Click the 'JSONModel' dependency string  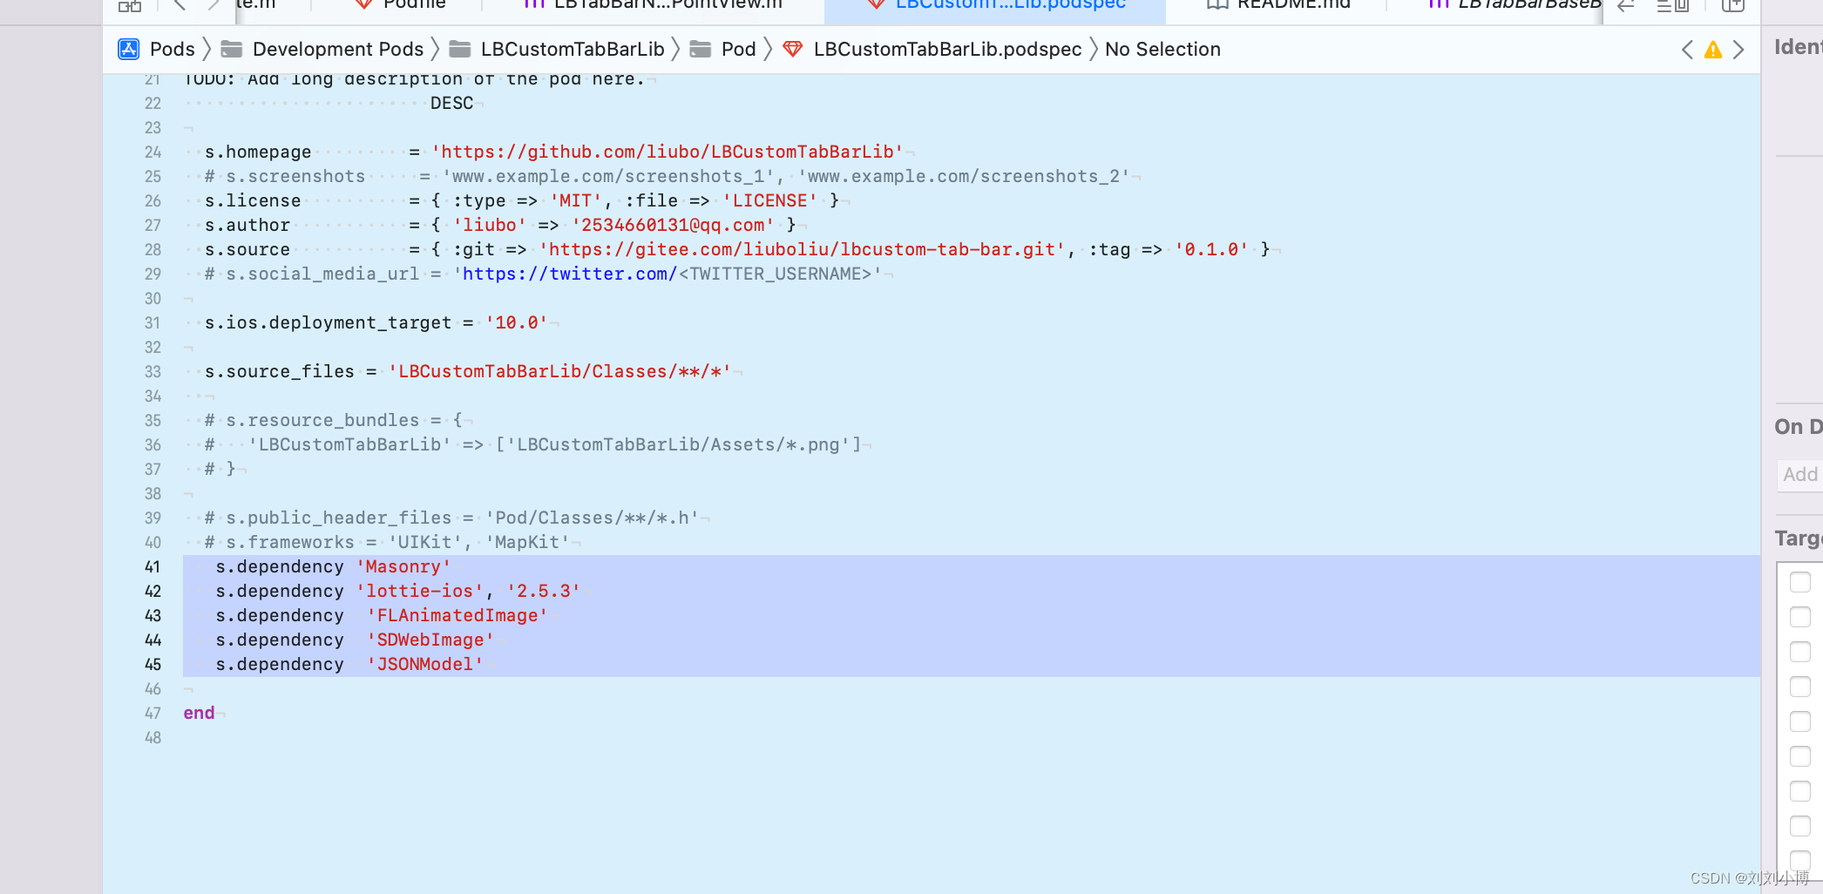[425, 664]
